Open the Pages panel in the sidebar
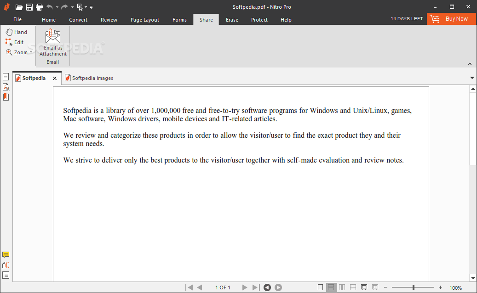The width and height of the screenshot is (477, 293). coord(6,77)
